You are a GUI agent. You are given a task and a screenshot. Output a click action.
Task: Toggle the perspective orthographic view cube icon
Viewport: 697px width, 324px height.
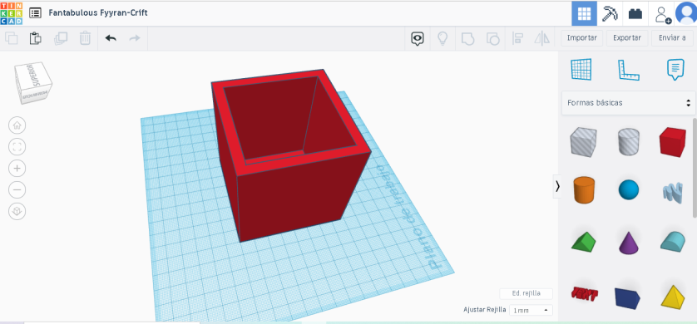(17, 211)
